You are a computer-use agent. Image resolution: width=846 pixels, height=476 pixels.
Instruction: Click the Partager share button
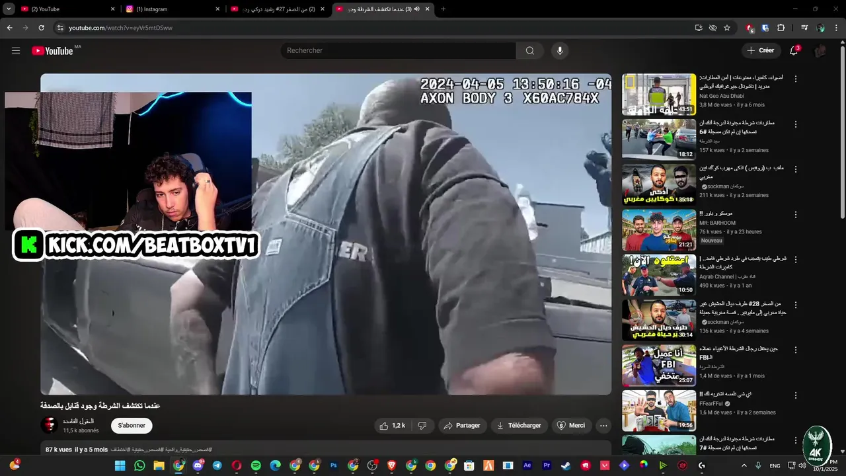pos(462,426)
